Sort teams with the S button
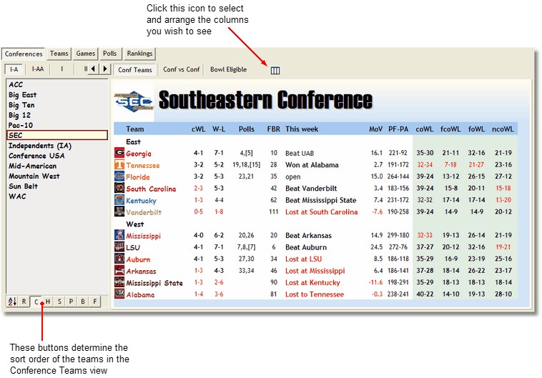The height and width of the screenshot is (378, 542). coord(59,302)
